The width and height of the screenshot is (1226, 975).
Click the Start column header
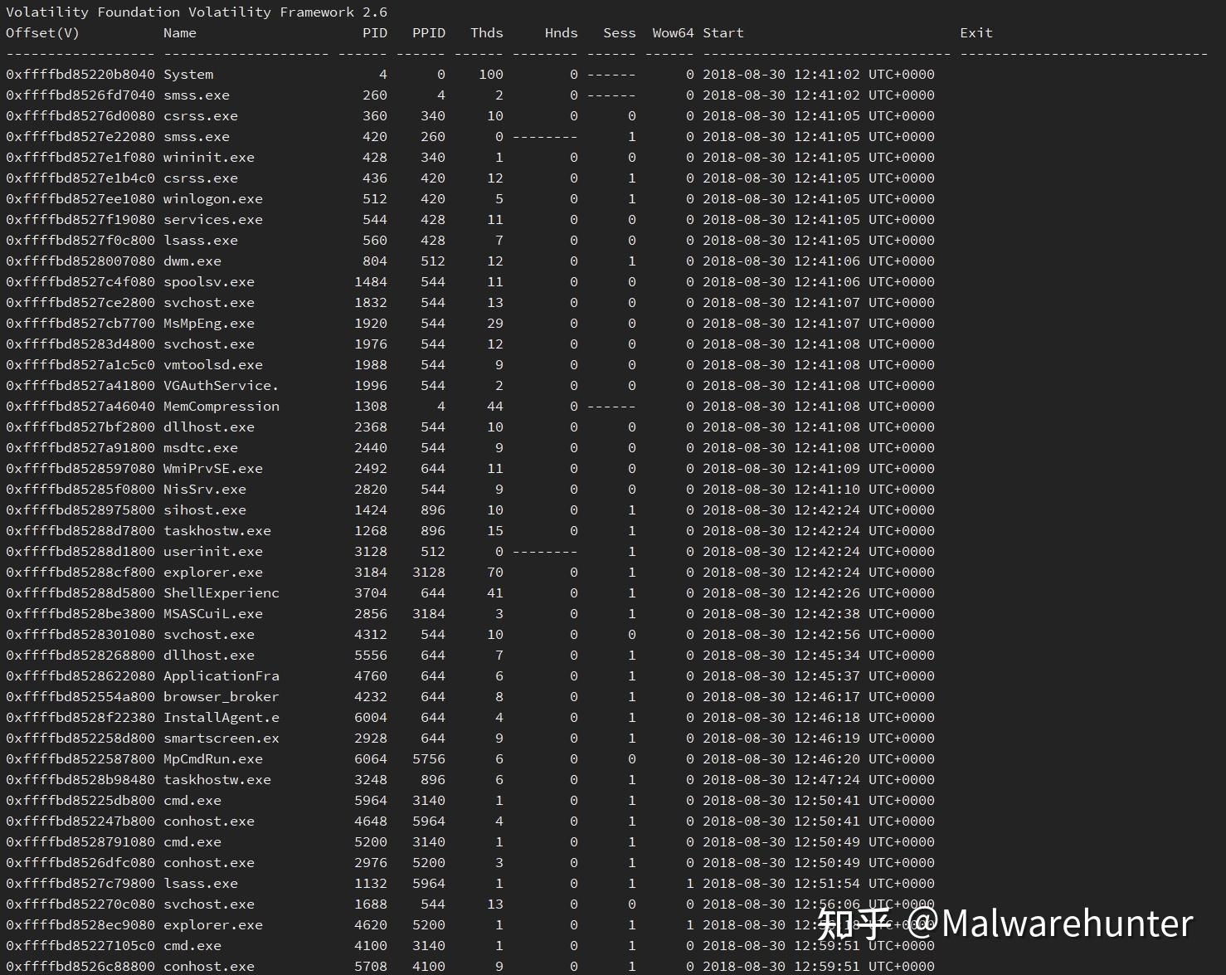coord(722,33)
